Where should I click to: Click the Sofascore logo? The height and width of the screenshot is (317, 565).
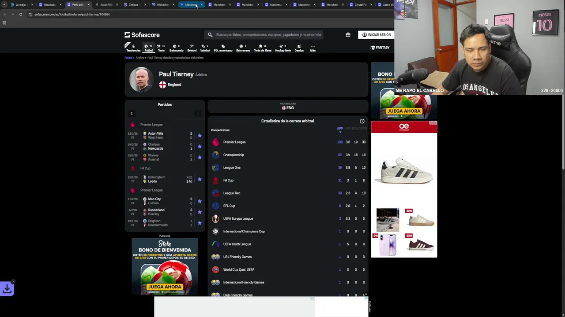[142, 35]
